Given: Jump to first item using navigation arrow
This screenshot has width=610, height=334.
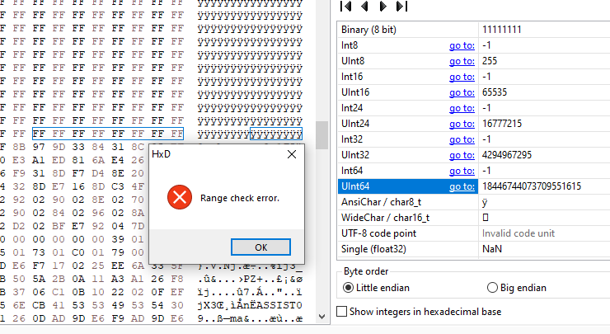Looking at the screenshot, I should 345,7.
